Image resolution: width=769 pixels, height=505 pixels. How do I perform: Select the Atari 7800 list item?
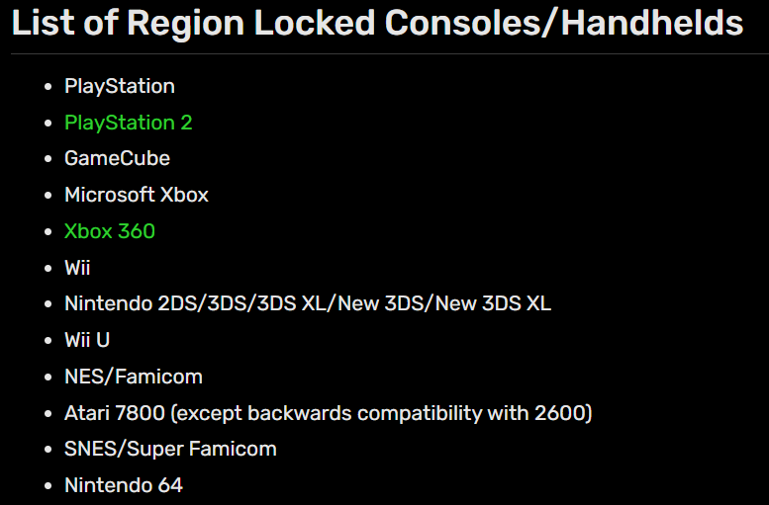(328, 412)
